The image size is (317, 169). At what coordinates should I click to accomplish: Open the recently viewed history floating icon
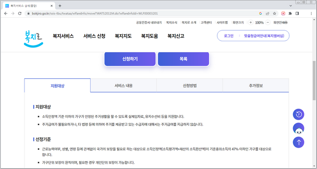[x=298, y=115]
